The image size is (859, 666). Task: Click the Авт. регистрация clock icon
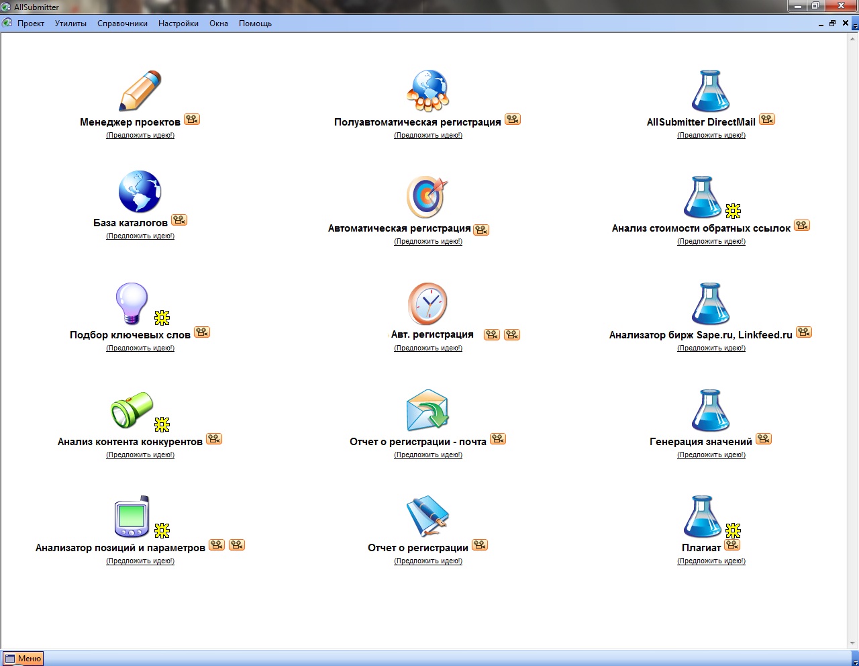pos(427,303)
